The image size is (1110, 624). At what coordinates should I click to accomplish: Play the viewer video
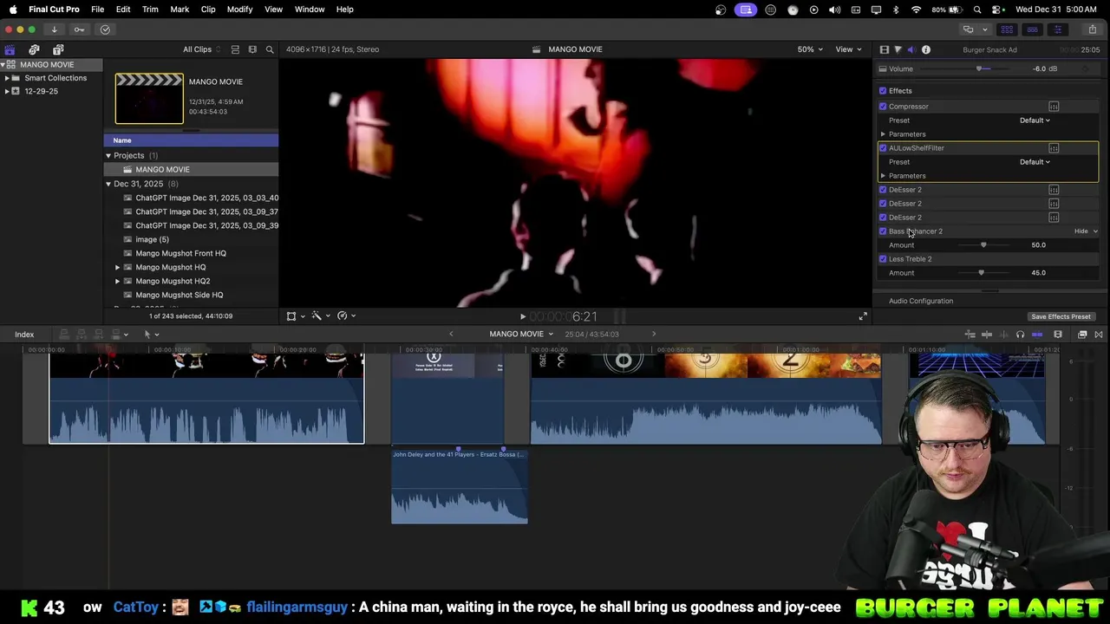pos(522,317)
